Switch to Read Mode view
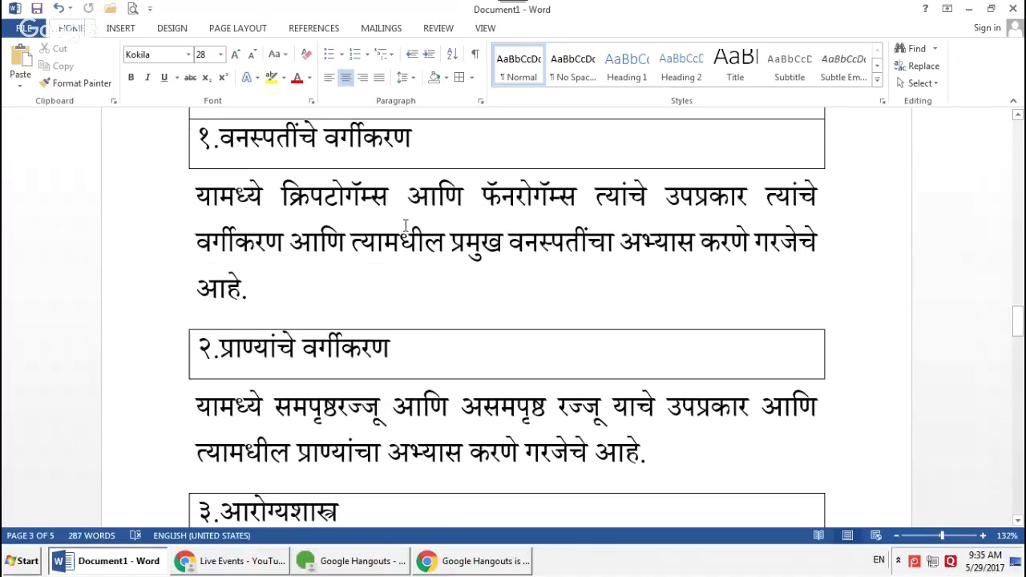1026x577 pixels. tap(818, 535)
